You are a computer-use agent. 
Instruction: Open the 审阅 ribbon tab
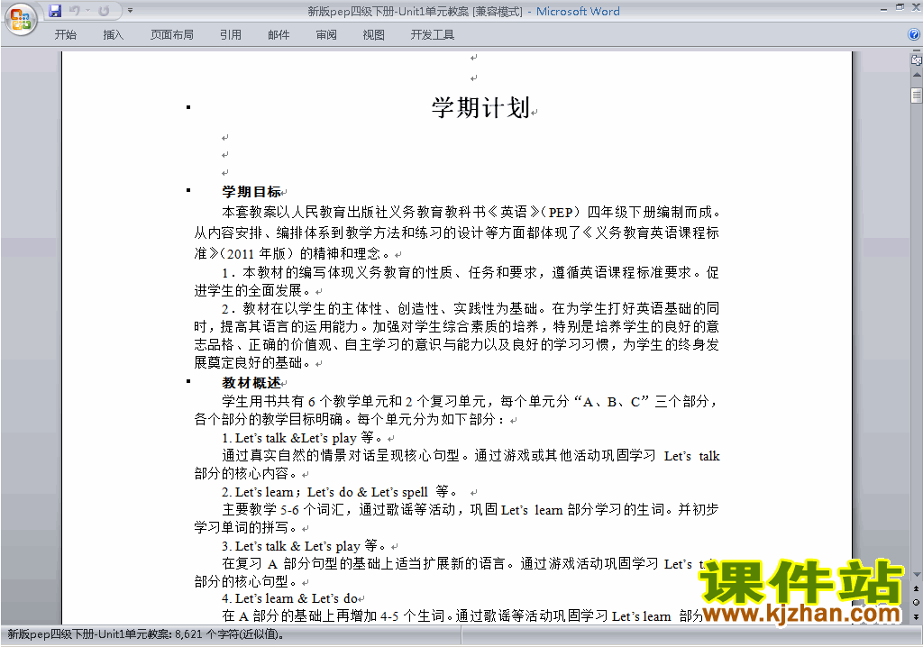(326, 35)
